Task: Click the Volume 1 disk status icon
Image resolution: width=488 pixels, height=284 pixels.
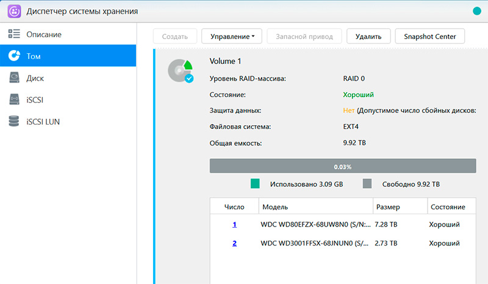Action: (x=181, y=71)
